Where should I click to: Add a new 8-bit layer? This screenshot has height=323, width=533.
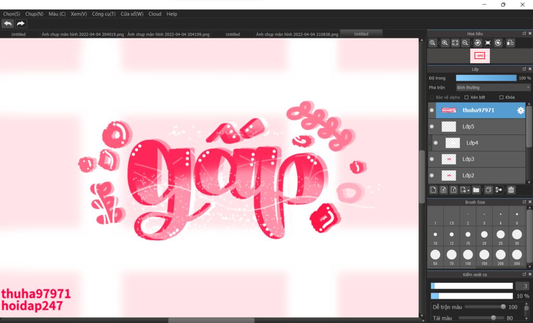(x=443, y=190)
